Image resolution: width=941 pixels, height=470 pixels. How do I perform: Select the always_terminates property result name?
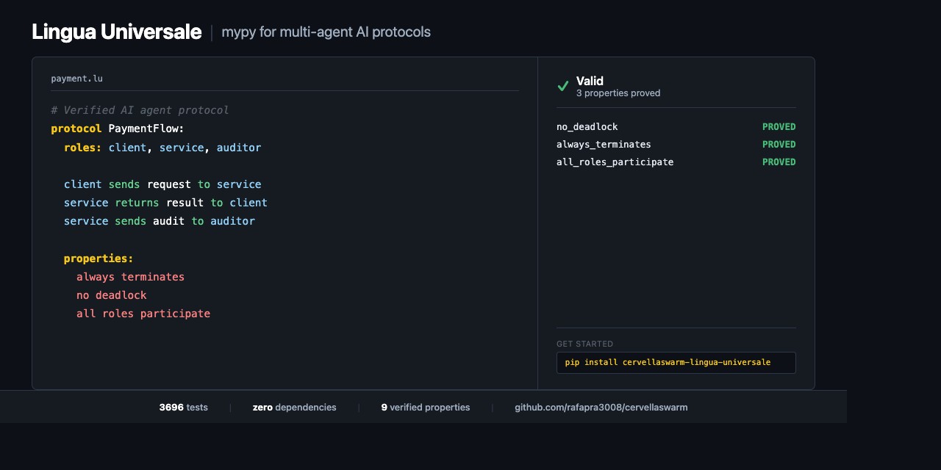pos(603,145)
